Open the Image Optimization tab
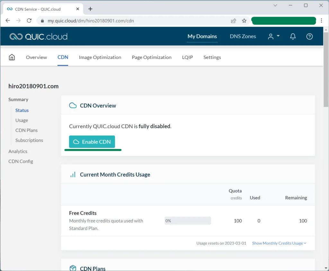Image resolution: width=329 pixels, height=271 pixels. [100, 57]
